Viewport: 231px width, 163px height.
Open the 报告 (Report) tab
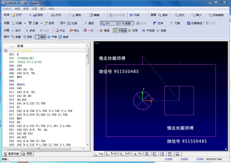tap(27, 154)
